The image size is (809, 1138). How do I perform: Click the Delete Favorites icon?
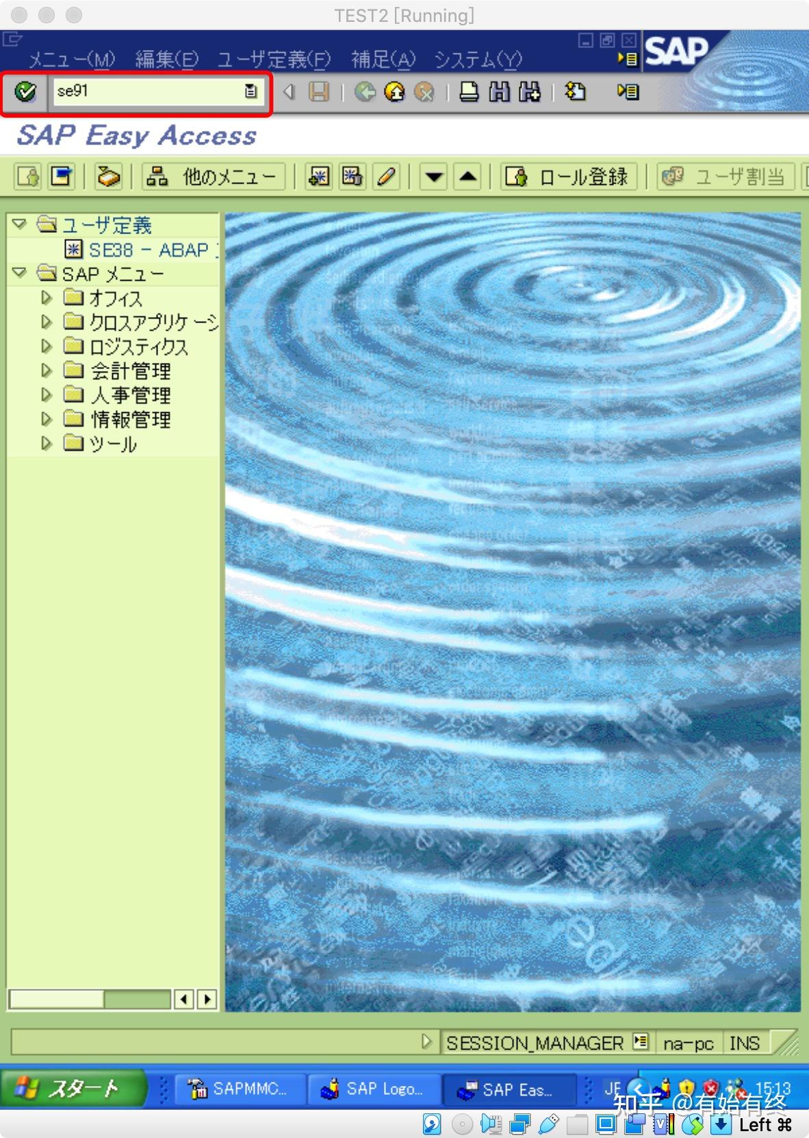pos(352,177)
